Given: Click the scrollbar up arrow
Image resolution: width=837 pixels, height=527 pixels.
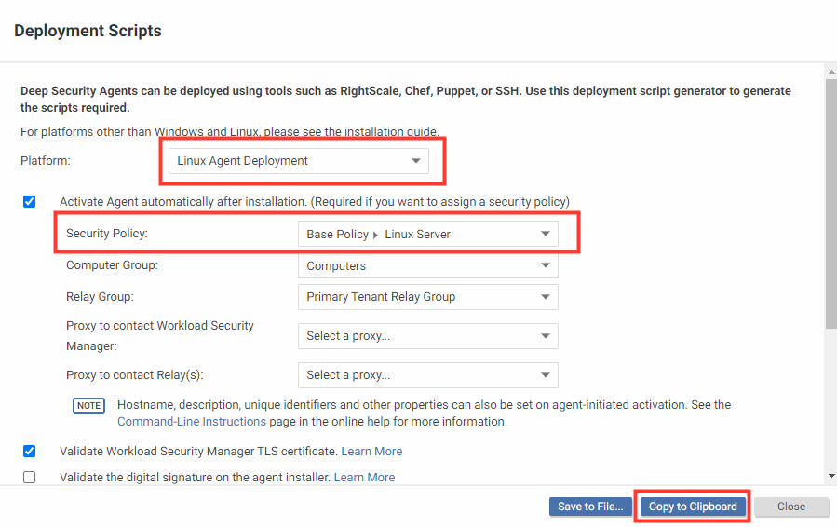Looking at the screenshot, I should point(831,71).
